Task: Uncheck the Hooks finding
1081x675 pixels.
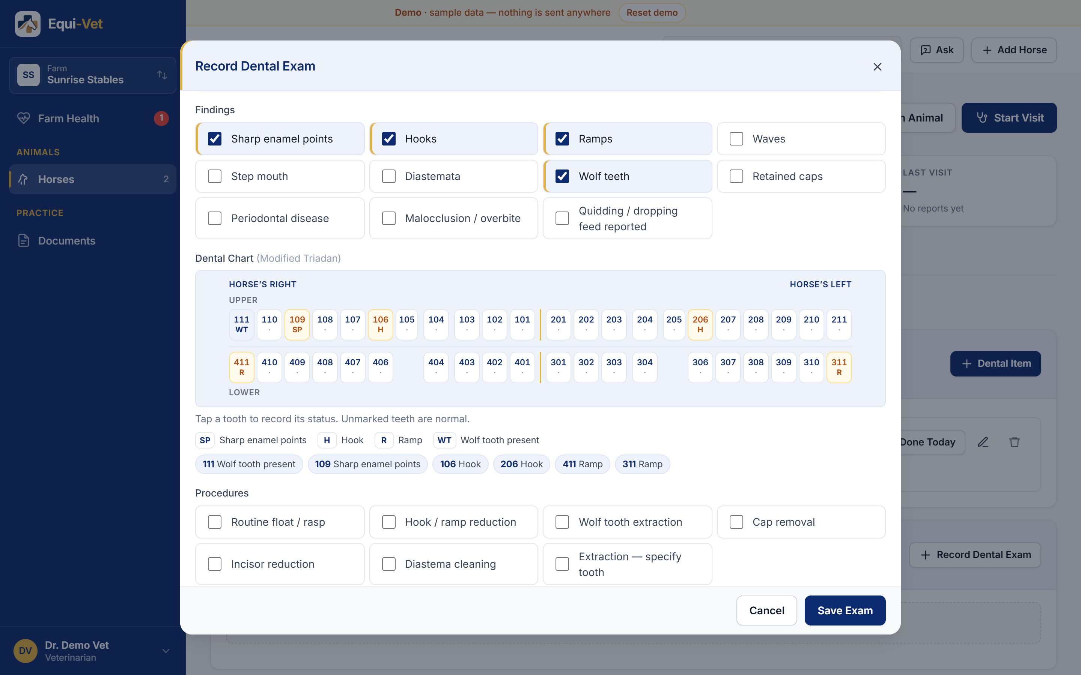Action: (x=388, y=139)
